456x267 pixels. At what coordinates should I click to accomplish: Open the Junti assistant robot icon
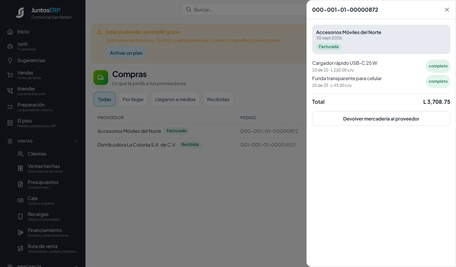tap(10, 46)
